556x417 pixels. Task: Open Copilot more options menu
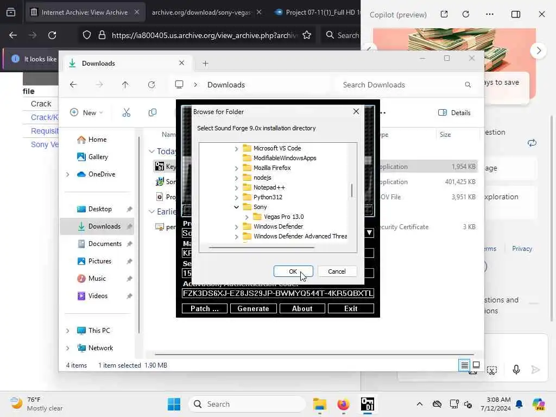coord(490,14)
